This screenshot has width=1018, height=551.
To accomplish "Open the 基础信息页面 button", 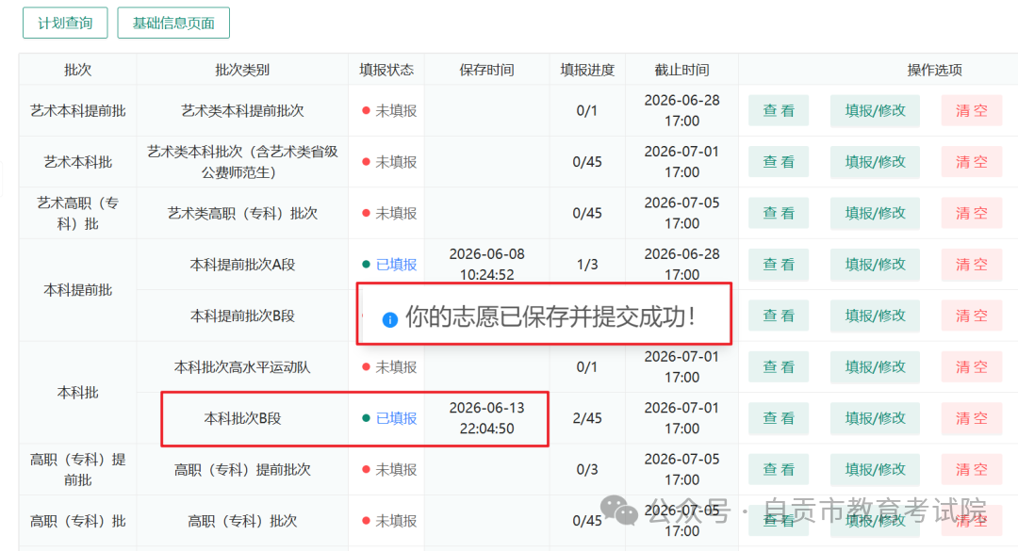I will point(173,23).
